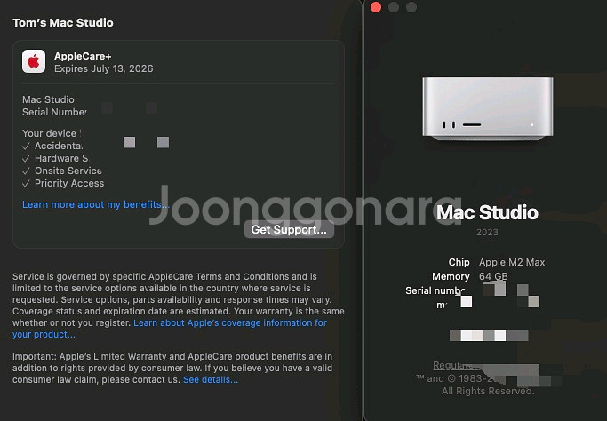The image size is (607, 421).
Task: Click the Priority Access checkmark row
Action: [63, 183]
